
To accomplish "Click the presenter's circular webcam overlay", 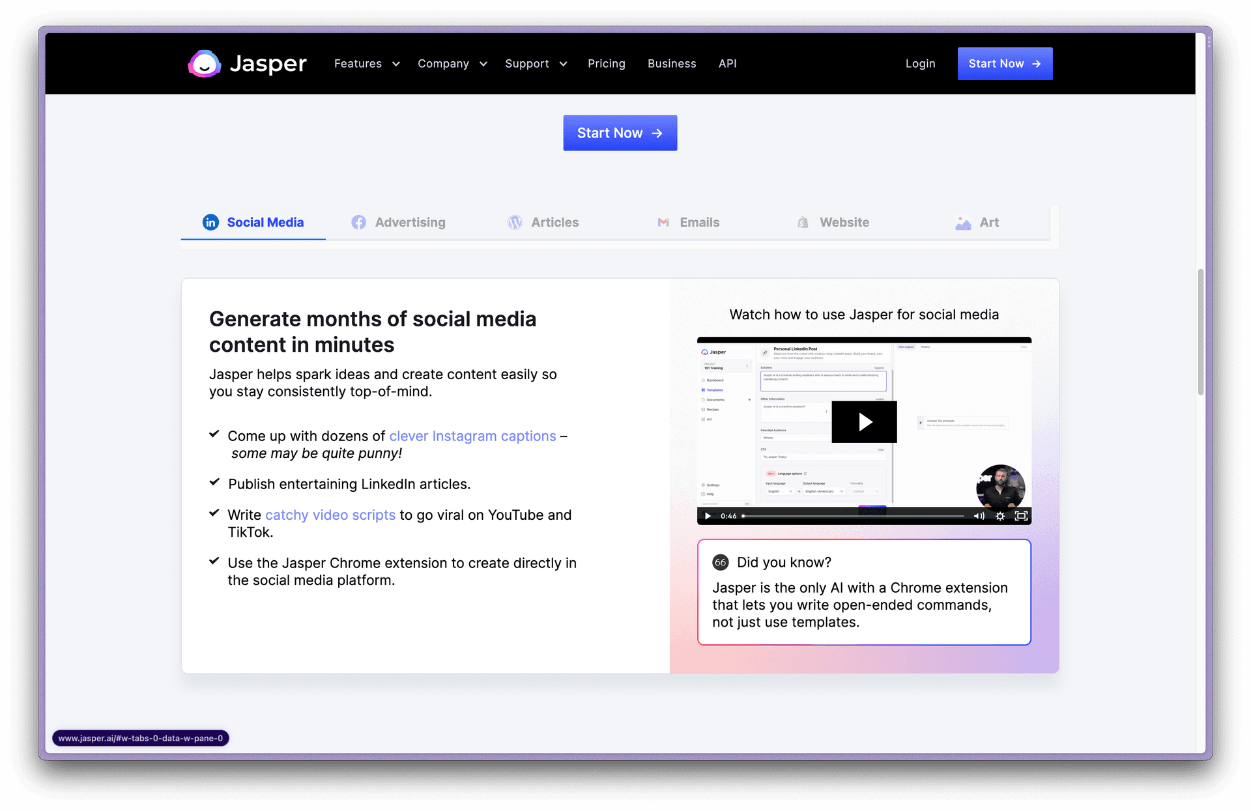I will point(1000,487).
